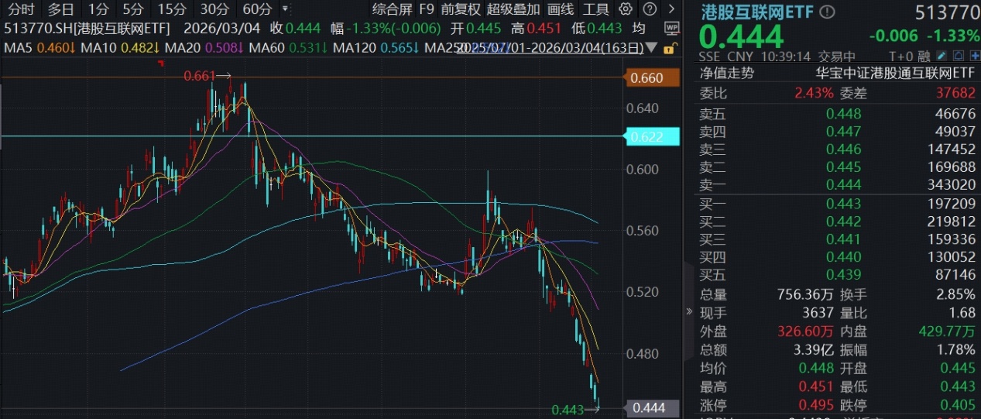Image resolution: width=981 pixels, height=419 pixels.
Task: Click the WP monitor icon
Action: (671, 27)
